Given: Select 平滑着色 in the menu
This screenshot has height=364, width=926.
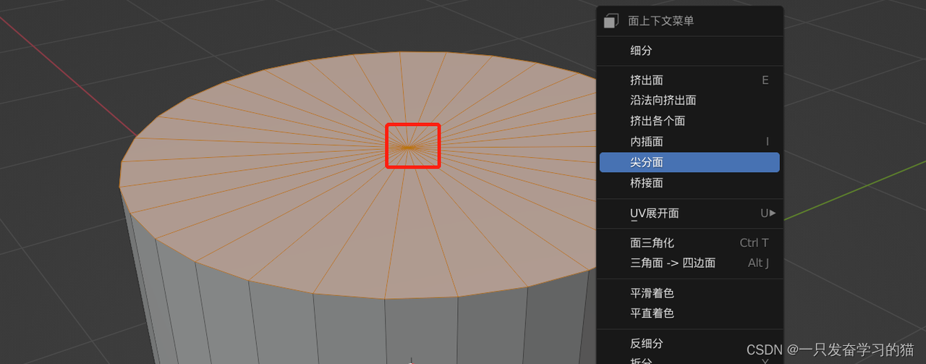Looking at the screenshot, I should 689,293.
